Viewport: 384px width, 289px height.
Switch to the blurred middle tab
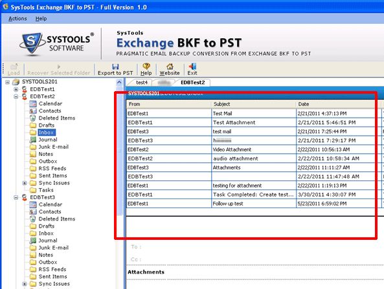164,83
